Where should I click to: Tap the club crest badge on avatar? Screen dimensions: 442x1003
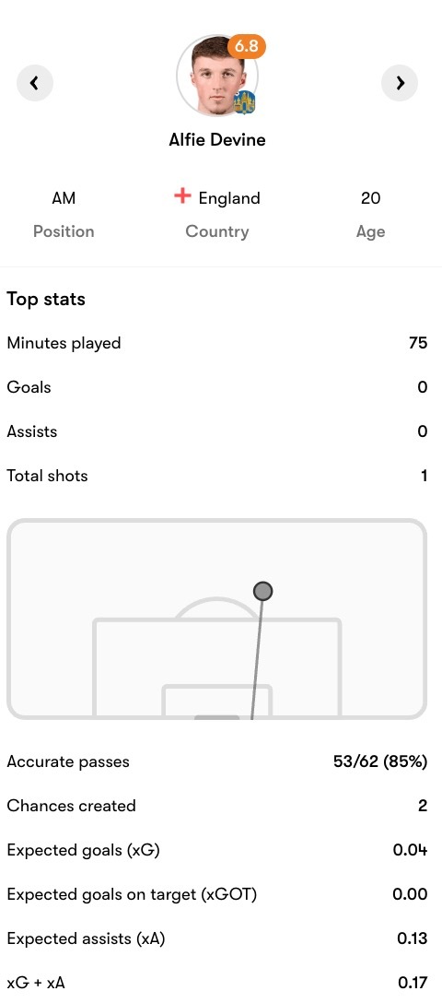245,102
